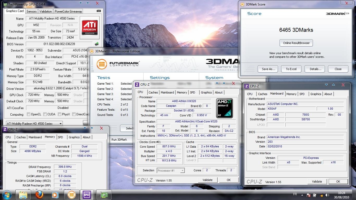The height and width of the screenshot is (200, 356).
Task: Click the Core Speed value 807.0 MHz
Action: (169, 146)
